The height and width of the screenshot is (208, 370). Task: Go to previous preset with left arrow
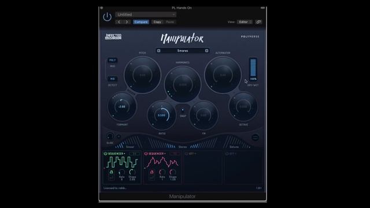pos(119,22)
